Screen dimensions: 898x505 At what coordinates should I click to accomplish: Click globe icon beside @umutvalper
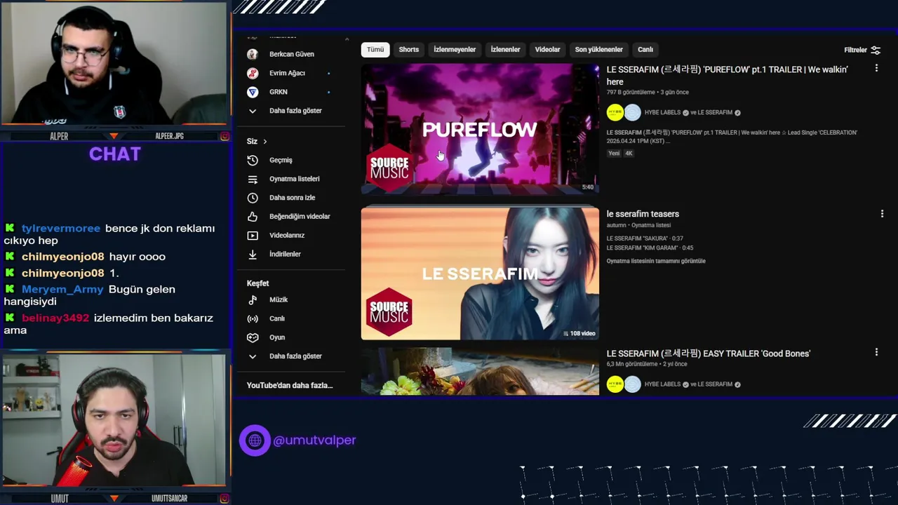pyautogui.click(x=255, y=440)
